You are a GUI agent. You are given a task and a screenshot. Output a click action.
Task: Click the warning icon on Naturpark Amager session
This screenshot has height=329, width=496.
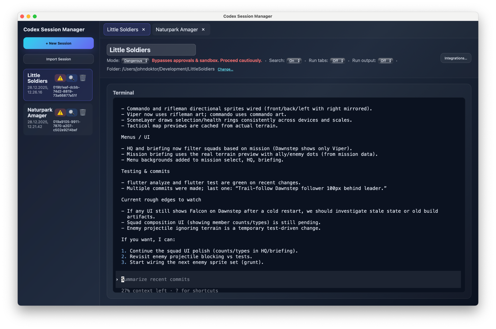pyautogui.click(x=60, y=112)
